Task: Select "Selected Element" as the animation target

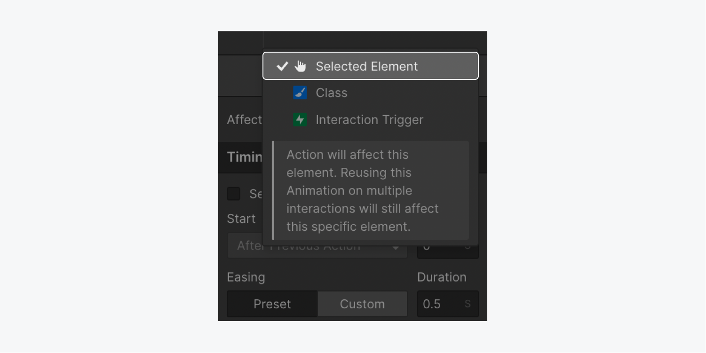Action: [366, 66]
